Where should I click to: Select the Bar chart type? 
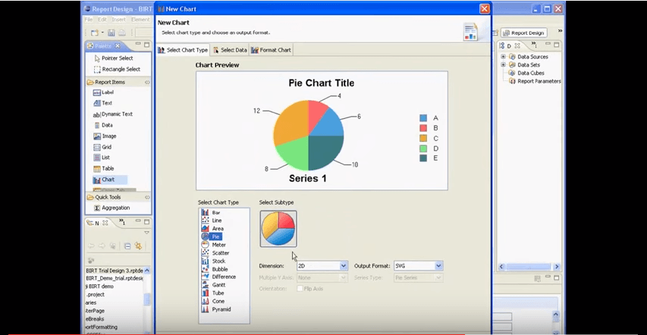click(216, 213)
